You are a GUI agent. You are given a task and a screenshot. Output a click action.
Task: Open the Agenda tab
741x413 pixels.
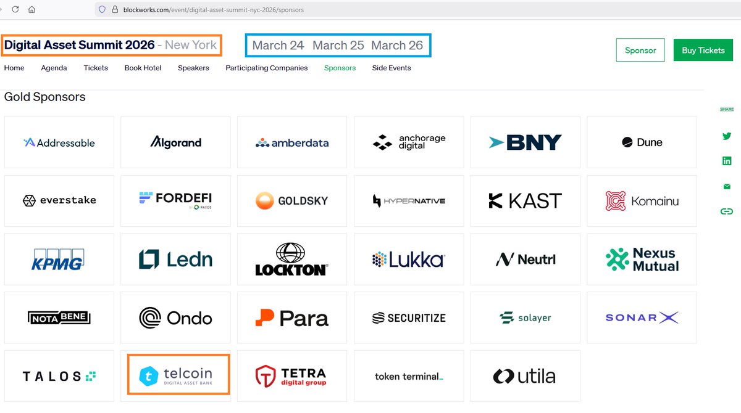[54, 68]
